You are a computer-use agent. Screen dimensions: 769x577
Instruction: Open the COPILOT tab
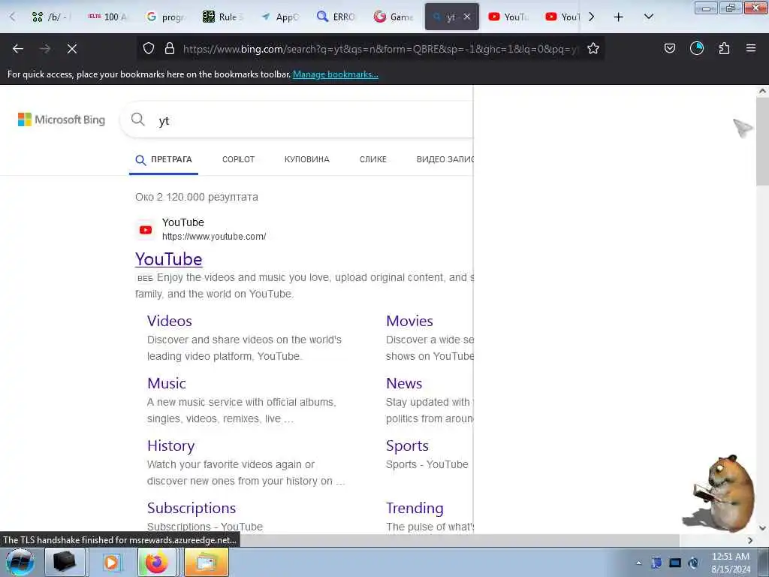pos(238,159)
